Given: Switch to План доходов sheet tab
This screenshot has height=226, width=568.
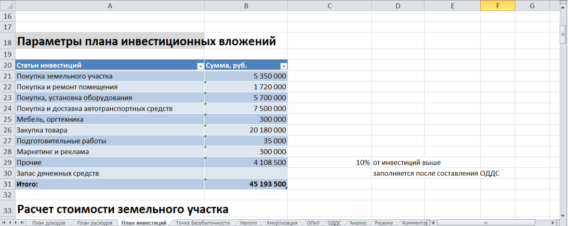Looking at the screenshot, I should pos(49,222).
